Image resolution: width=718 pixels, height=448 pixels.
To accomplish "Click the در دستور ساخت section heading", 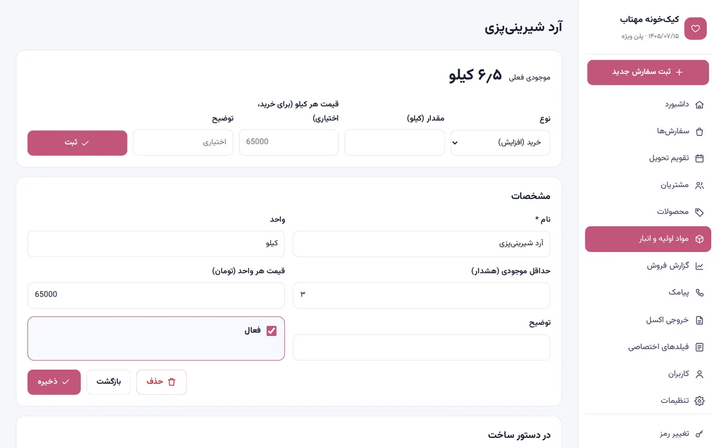I will pos(519,435).
